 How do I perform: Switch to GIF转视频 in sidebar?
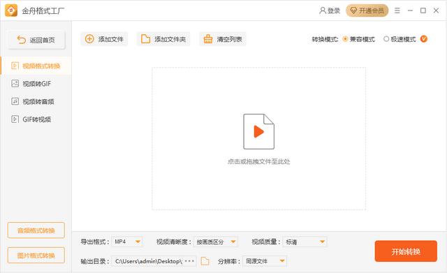click(36, 119)
